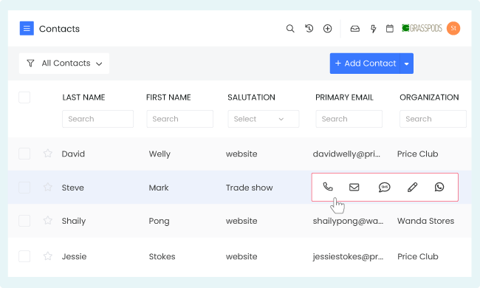
Task: Open the Salutation Select dropdown
Action: [x=264, y=119]
